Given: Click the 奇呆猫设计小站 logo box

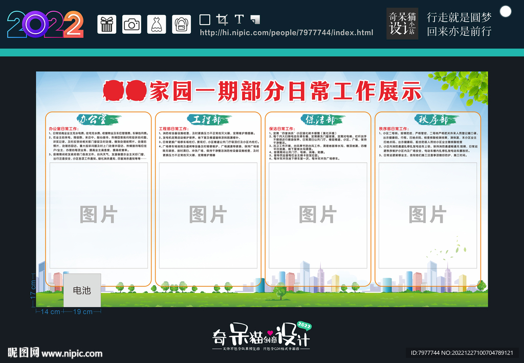Looking at the screenshot, I should [x=402, y=24].
